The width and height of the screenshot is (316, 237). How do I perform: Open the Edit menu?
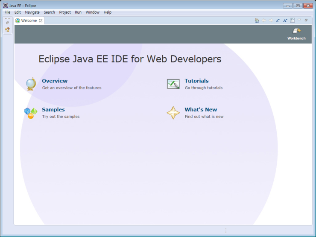(18, 12)
